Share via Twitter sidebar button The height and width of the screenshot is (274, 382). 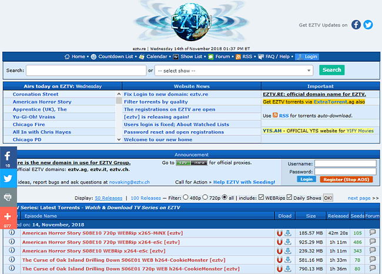8,178
